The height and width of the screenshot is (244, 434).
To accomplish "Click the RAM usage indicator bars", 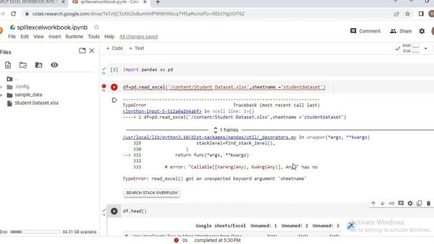I will [x=416, y=45].
